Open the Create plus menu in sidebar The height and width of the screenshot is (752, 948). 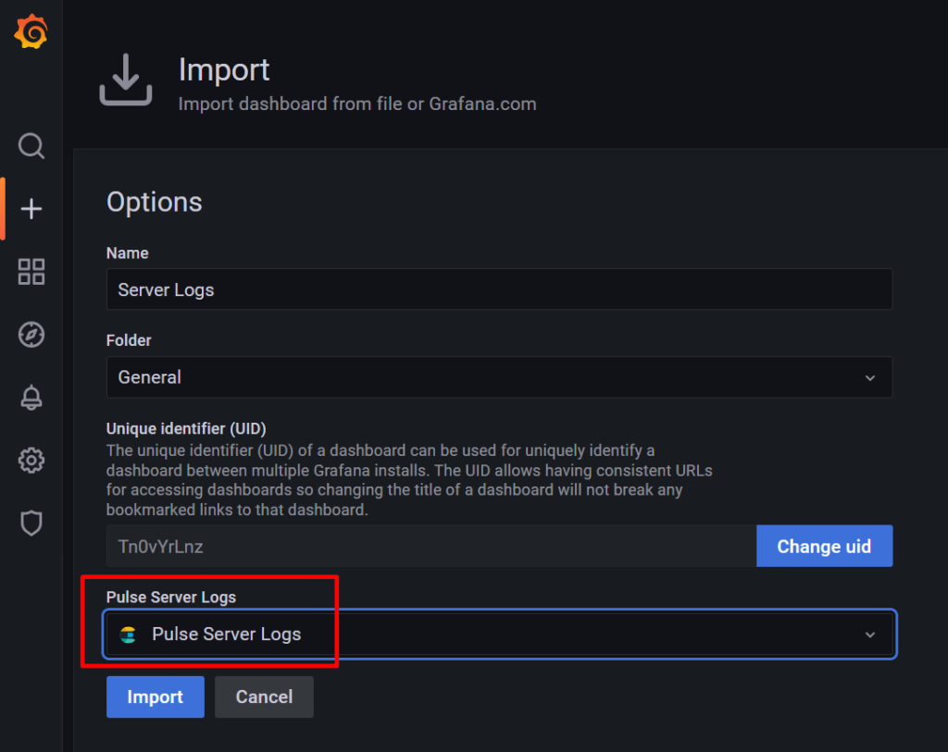point(31,209)
